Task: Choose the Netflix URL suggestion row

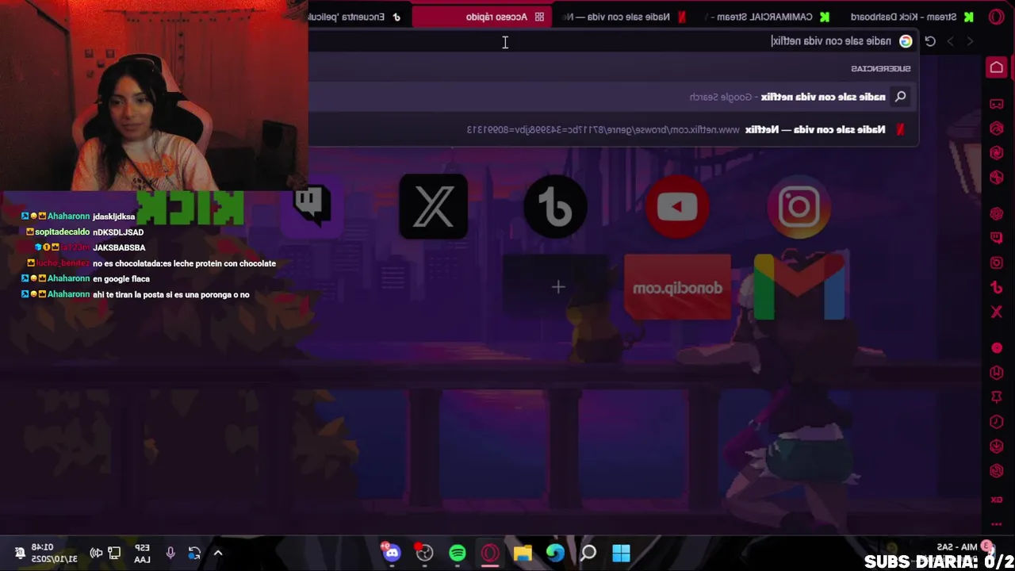Action: pyautogui.click(x=613, y=129)
